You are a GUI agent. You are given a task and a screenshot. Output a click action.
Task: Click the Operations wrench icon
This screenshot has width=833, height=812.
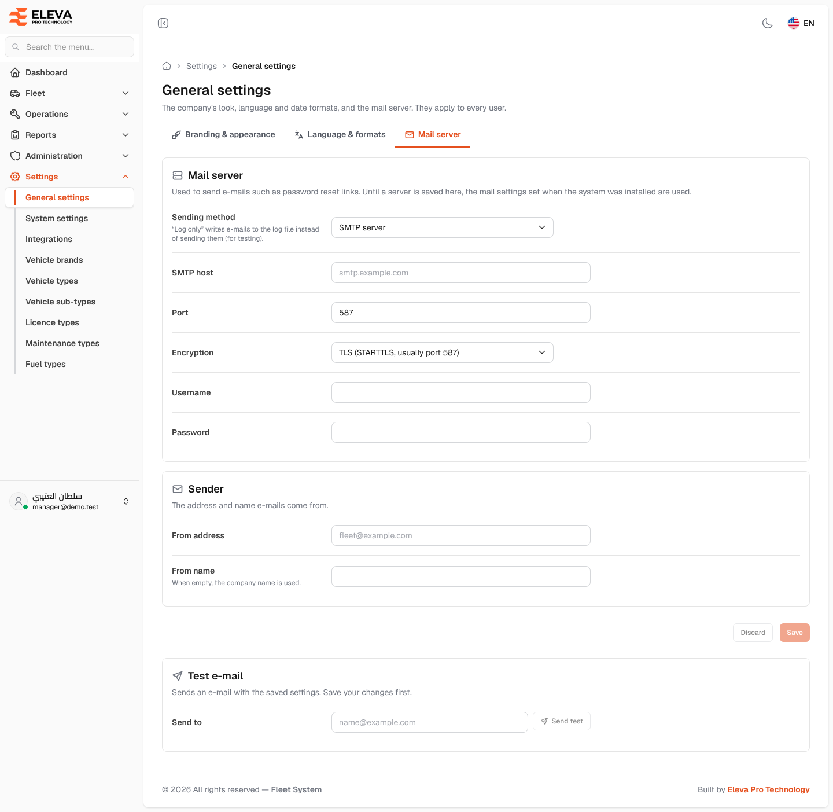(x=15, y=114)
